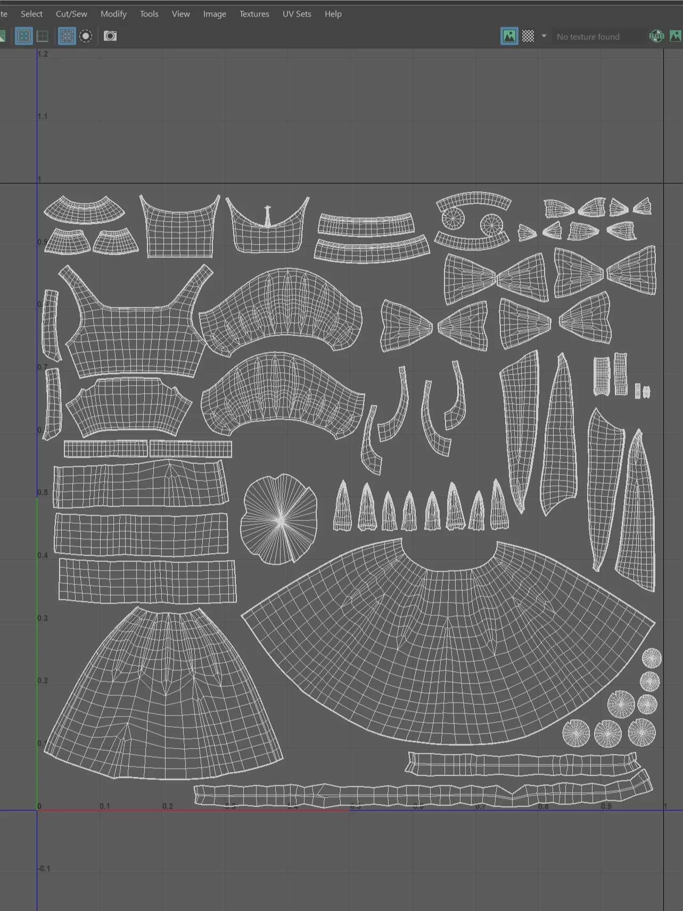Open the Tools menu

click(x=149, y=14)
